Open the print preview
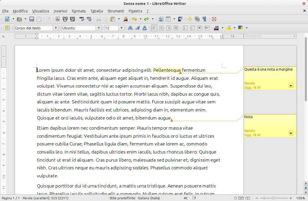Viewport: 308px width, 201px height. pos(72,19)
